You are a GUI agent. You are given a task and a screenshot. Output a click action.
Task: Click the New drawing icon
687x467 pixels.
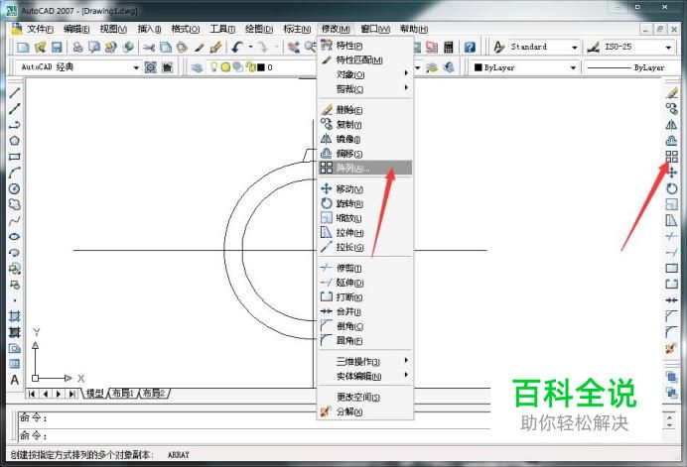pyautogui.click(x=23, y=47)
